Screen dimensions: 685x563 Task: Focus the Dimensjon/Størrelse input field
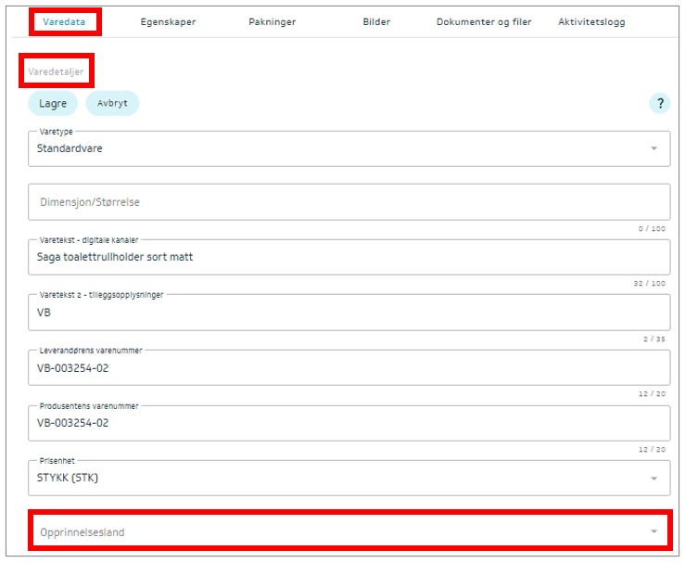tap(349, 202)
